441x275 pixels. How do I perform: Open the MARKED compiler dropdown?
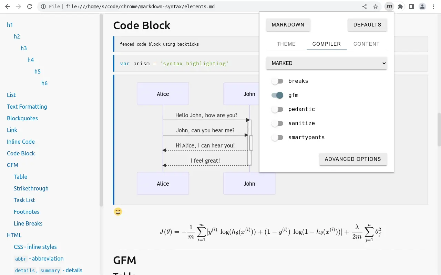point(326,63)
